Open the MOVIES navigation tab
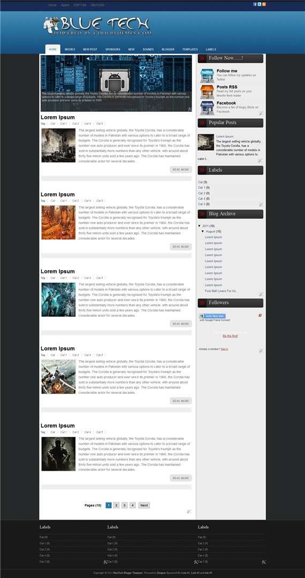The width and height of the screenshot is (305, 578). [x=70, y=49]
